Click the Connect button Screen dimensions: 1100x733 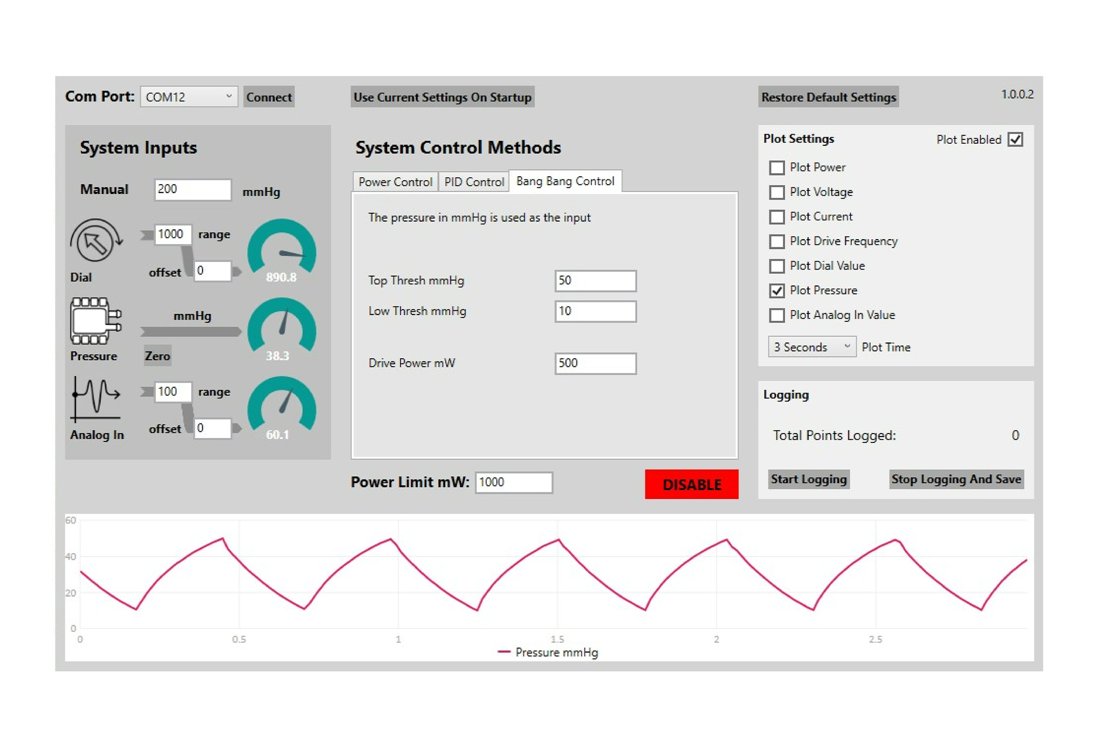coord(269,97)
